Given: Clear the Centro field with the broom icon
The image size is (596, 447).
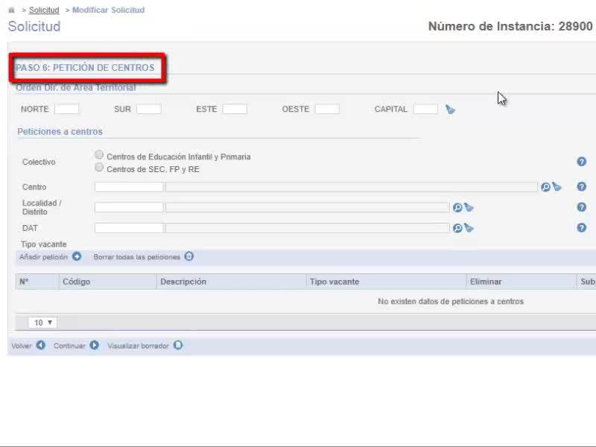Looking at the screenshot, I should coord(557,187).
